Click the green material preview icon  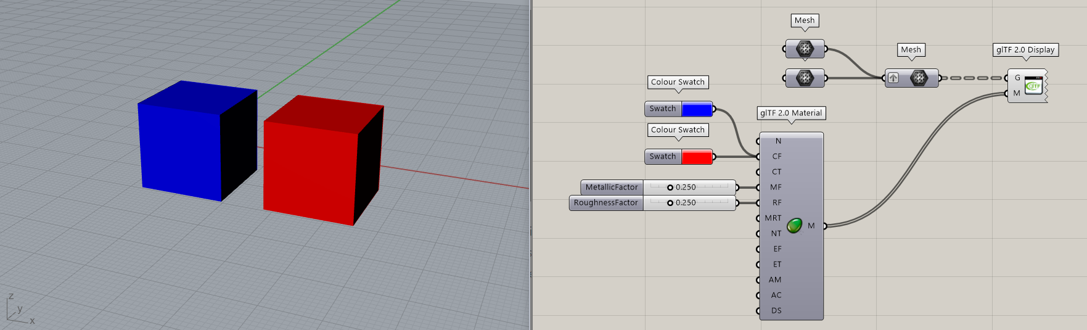(795, 226)
